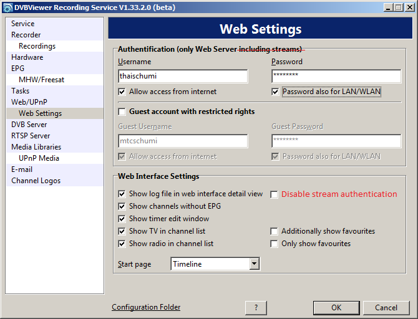The image size is (418, 319).
Task: Select Recordings in the sidebar
Action: pos(37,46)
